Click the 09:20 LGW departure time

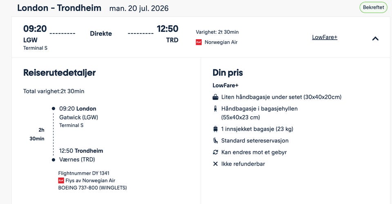[x=35, y=29]
